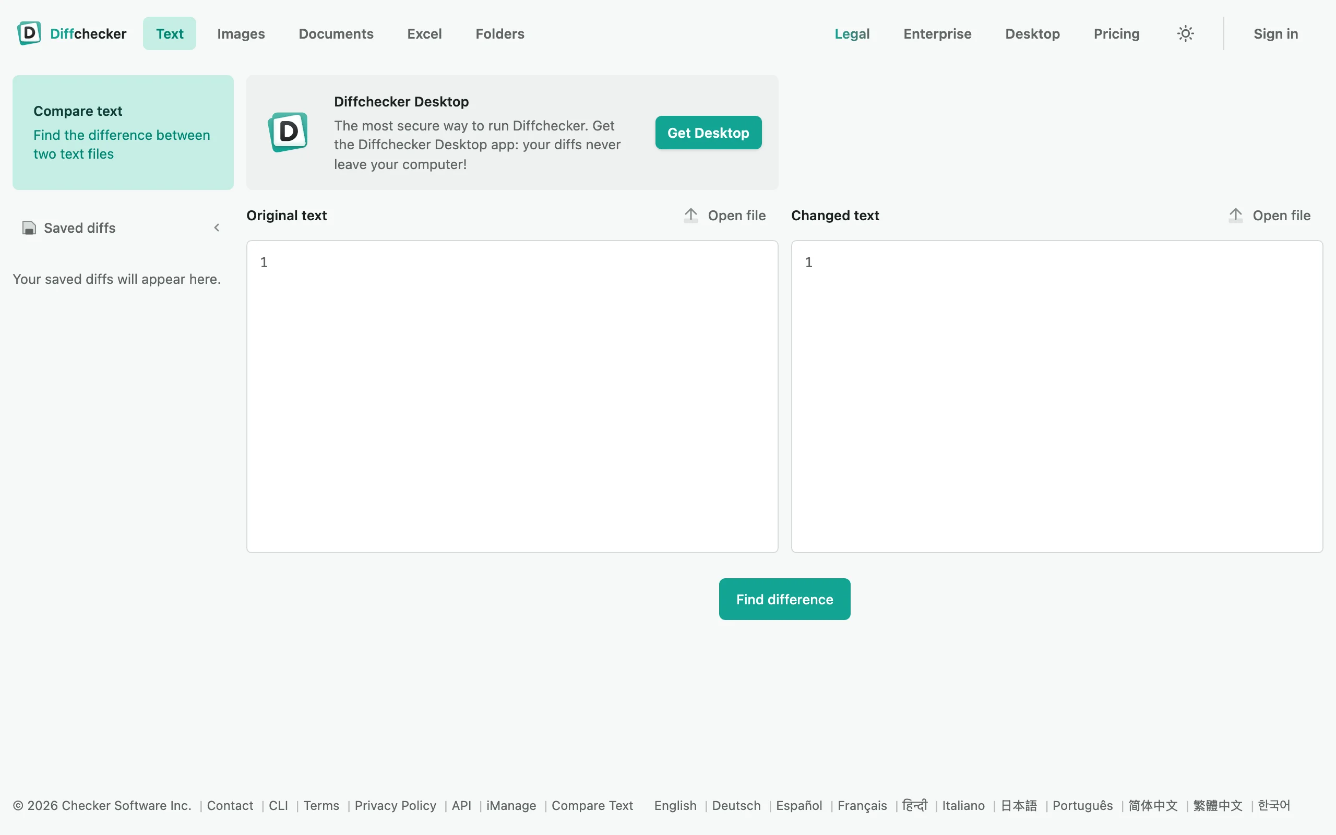Open the Enterprise page
Viewport: 1336px width, 835px height.
point(937,34)
